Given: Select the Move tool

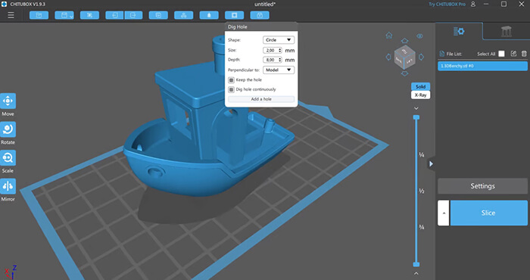Looking at the screenshot, I should pyautogui.click(x=8, y=101).
